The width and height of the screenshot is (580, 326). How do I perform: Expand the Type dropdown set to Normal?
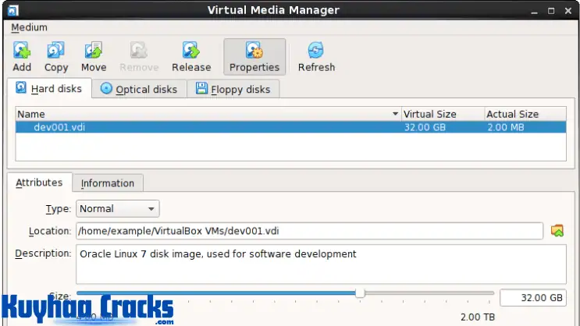click(x=117, y=208)
